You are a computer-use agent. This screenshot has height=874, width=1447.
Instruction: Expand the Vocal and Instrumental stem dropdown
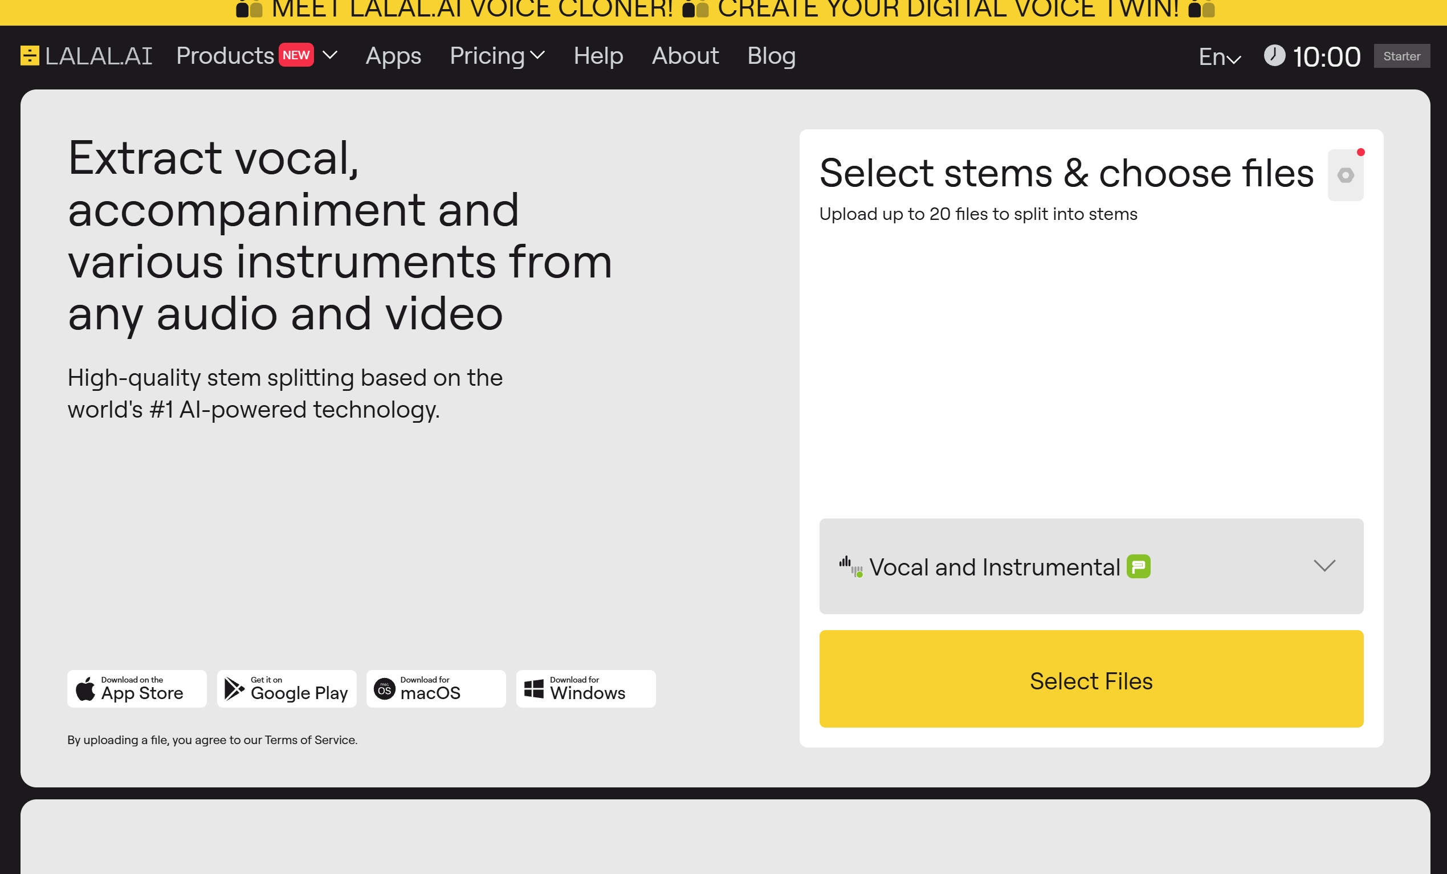click(x=1324, y=566)
